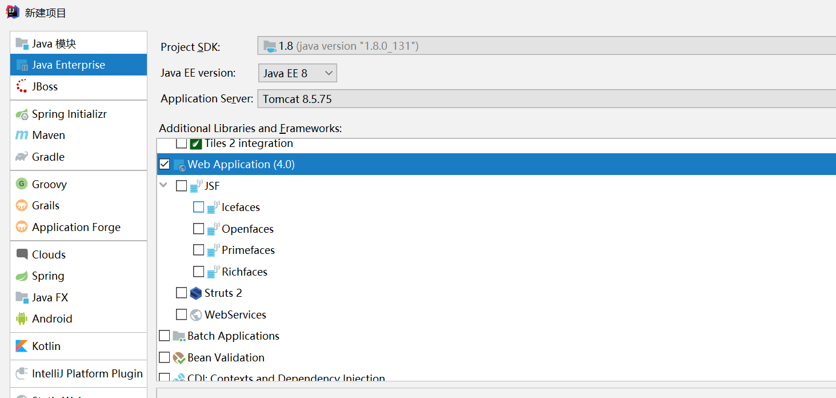The height and width of the screenshot is (398, 836).
Task: Select Maven project type
Action: click(78, 135)
